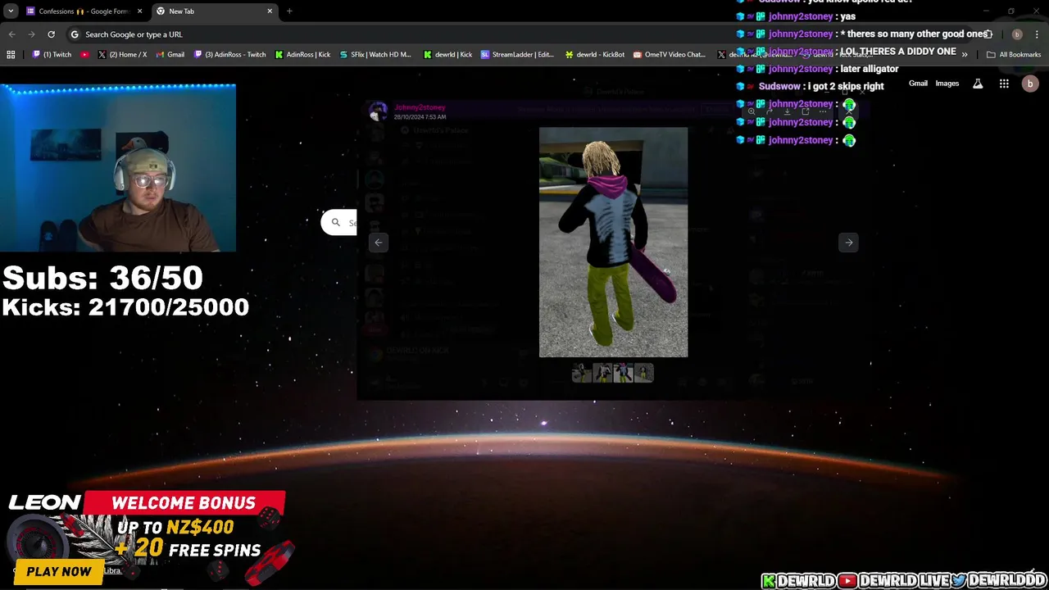Click the skateboarder character image

[613, 242]
